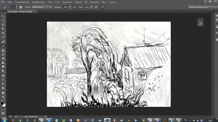
Task: Select the Eraser tool
Action: (x=3, y=59)
